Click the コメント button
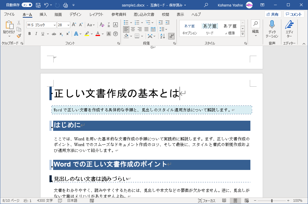The height and width of the screenshot is (204, 308). click(x=294, y=14)
